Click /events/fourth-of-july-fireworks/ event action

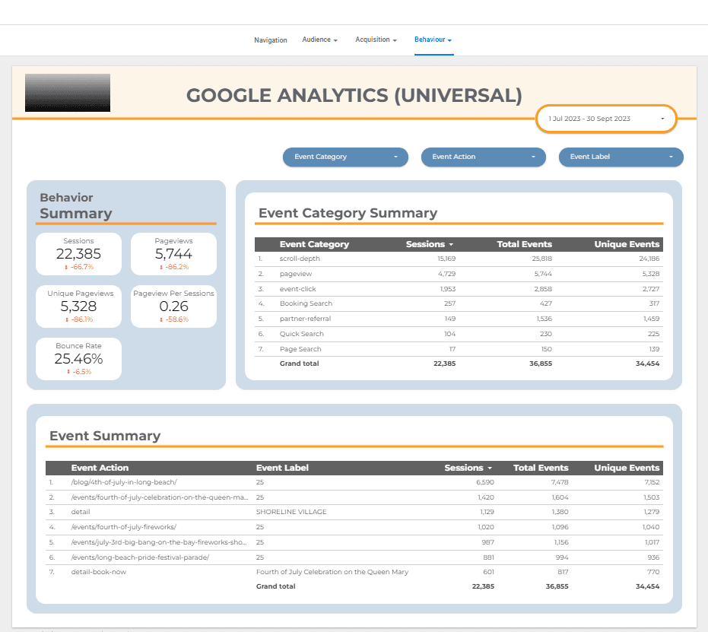[x=124, y=527]
